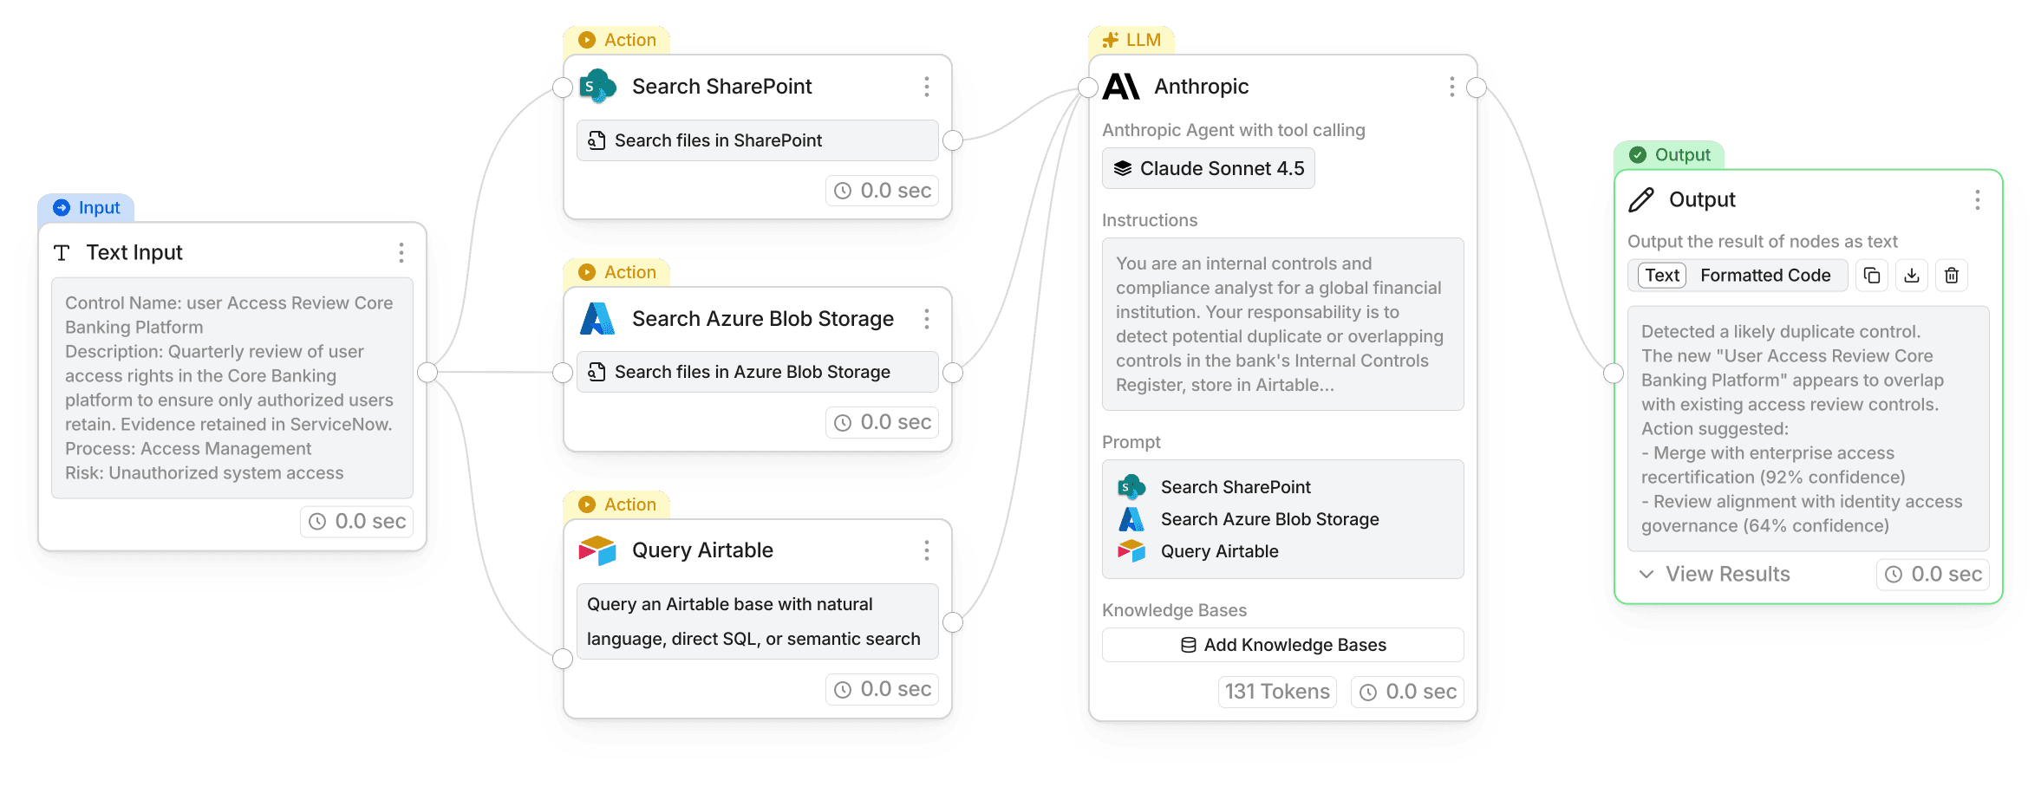Click the Azure logo on Search Azure Blob Storage node
Screen dimensions: 2041x787
[x=597, y=319]
